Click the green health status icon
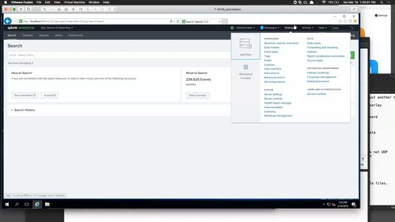 (232, 28)
